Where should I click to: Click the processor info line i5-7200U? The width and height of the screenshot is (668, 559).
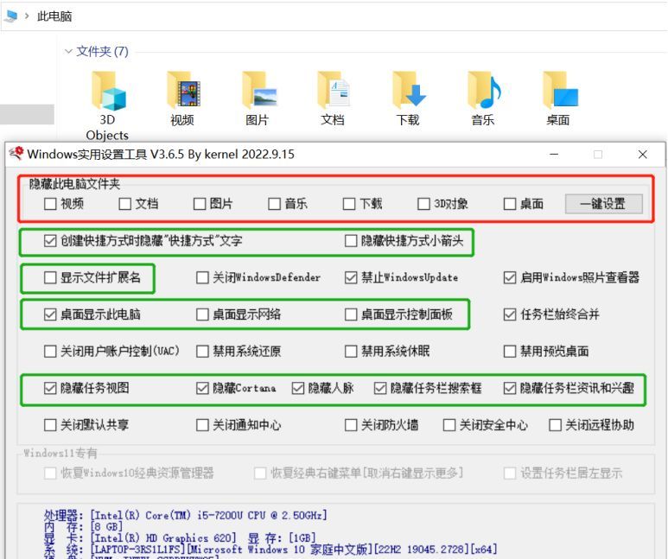point(185,516)
